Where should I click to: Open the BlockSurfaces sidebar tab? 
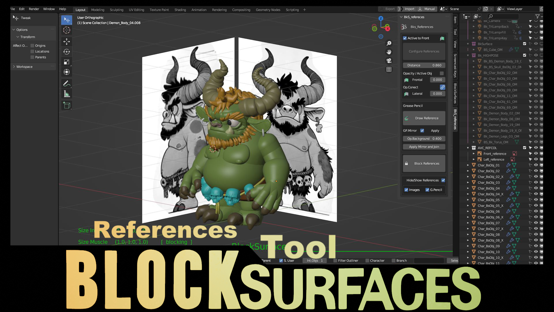pyautogui.click(x=455, y=93)
